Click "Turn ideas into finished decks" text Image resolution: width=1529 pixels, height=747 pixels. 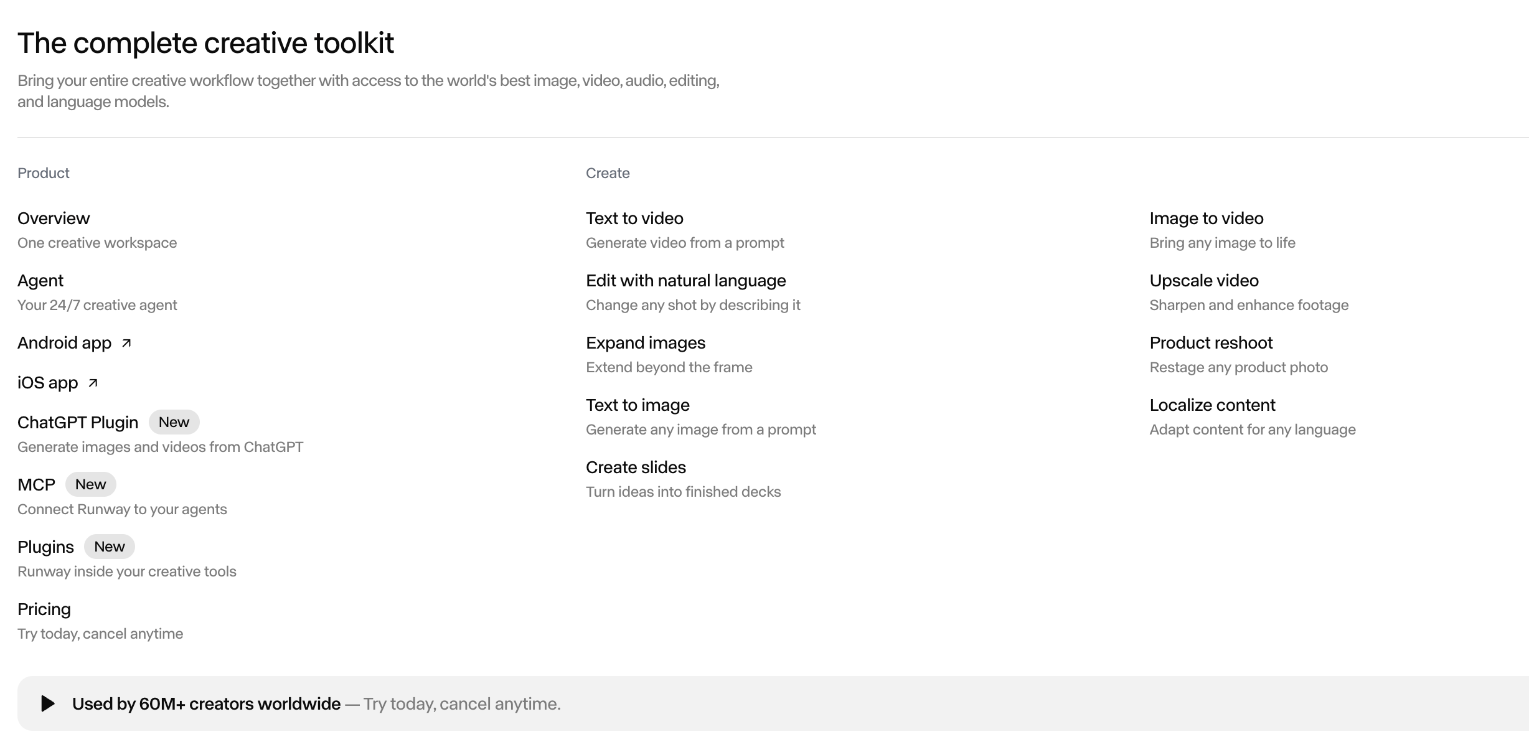[x=683, y=492]
